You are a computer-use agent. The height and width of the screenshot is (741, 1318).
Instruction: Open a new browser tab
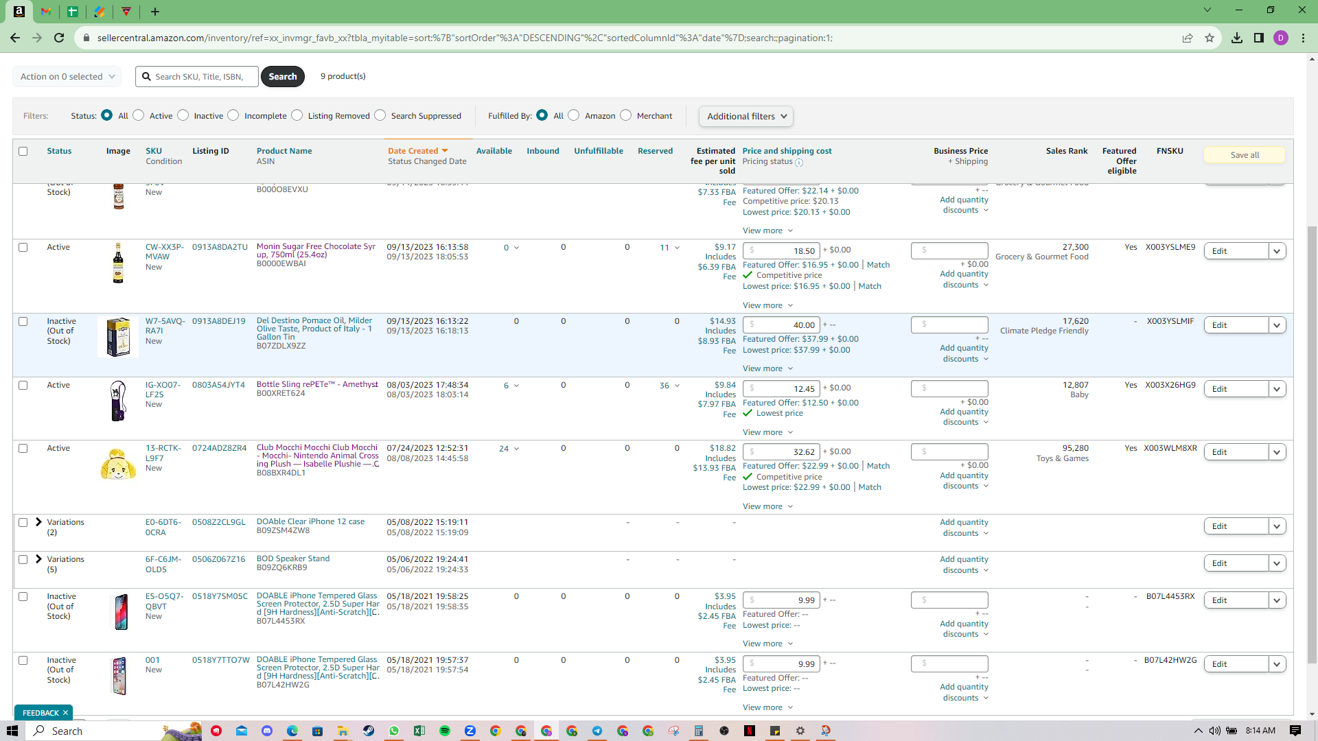pyautogui.click(x=155, y=11)
